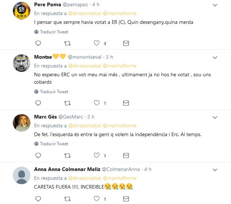
Task: Open Pere Poma's profile picture
Action: [21, 12]
